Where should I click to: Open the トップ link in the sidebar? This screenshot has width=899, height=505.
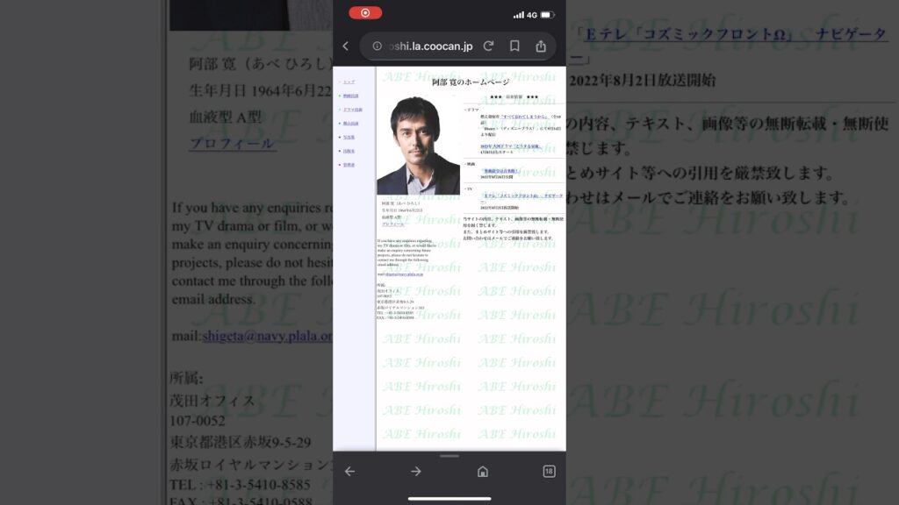(x=349, y=82)
